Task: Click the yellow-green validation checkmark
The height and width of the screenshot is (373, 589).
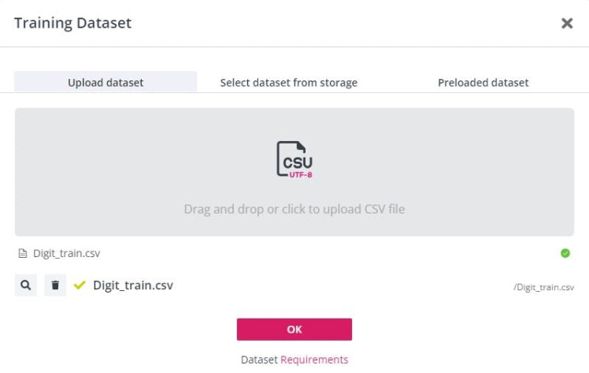Action: point(80,285)
